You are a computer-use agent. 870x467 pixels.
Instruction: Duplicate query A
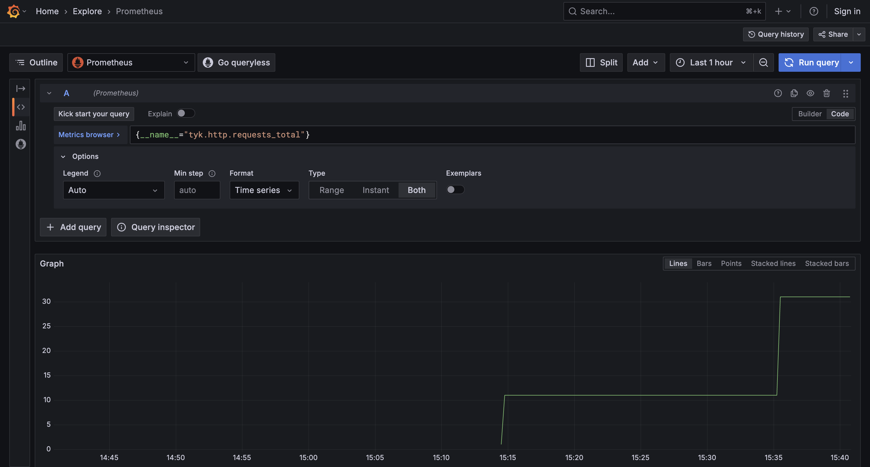(794, 93)
